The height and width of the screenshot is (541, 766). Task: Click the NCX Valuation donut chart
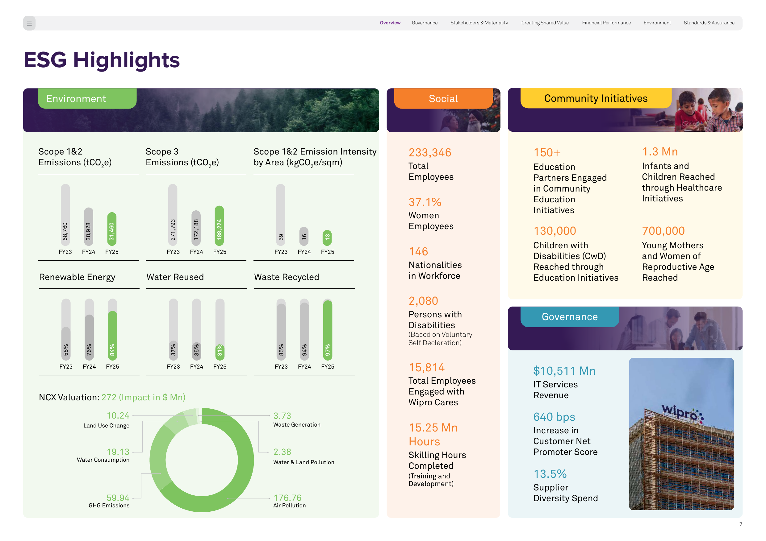pyautogui.click(x=202, y=460)
